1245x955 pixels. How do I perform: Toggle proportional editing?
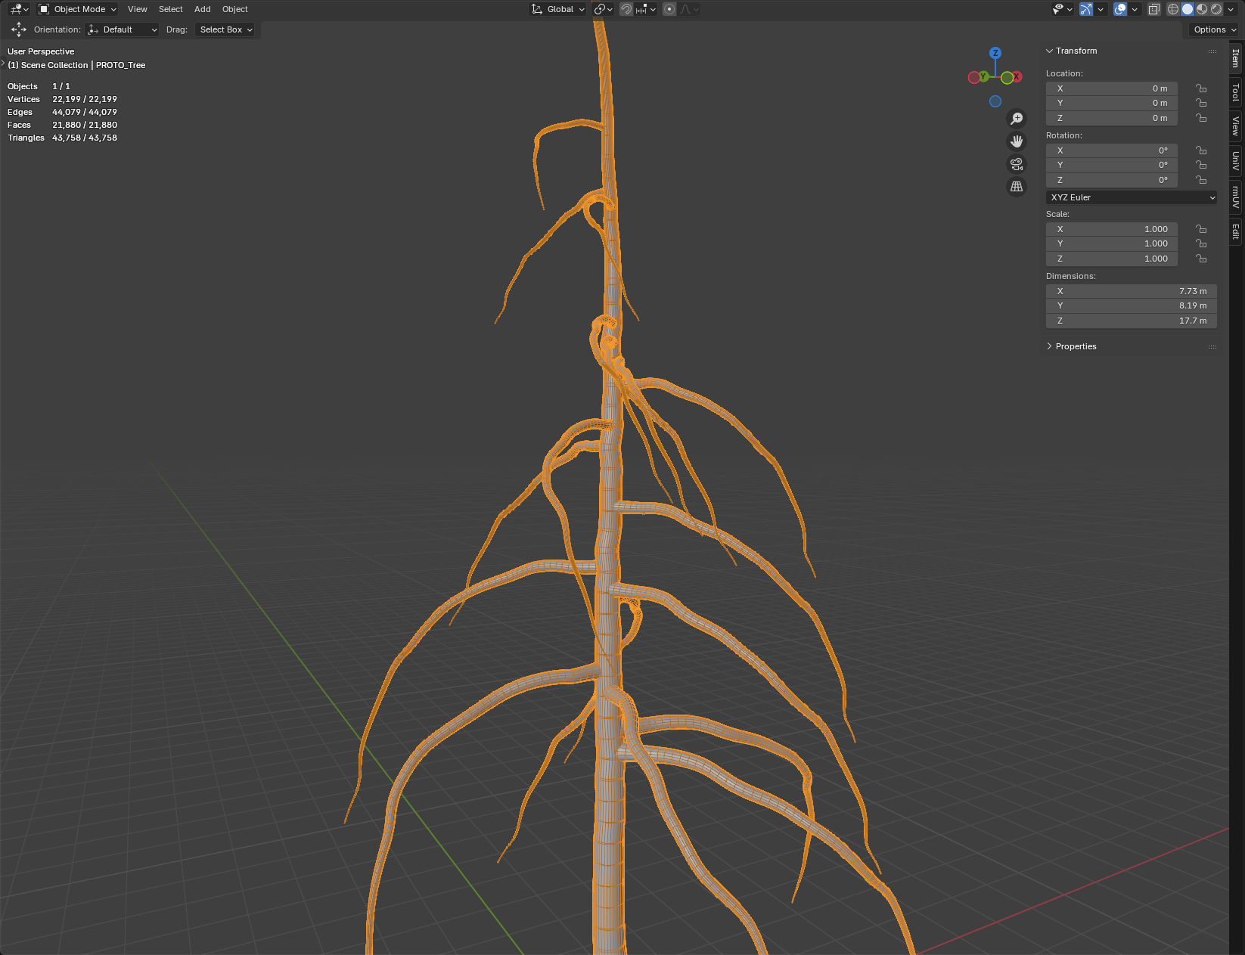coord(669,9)
